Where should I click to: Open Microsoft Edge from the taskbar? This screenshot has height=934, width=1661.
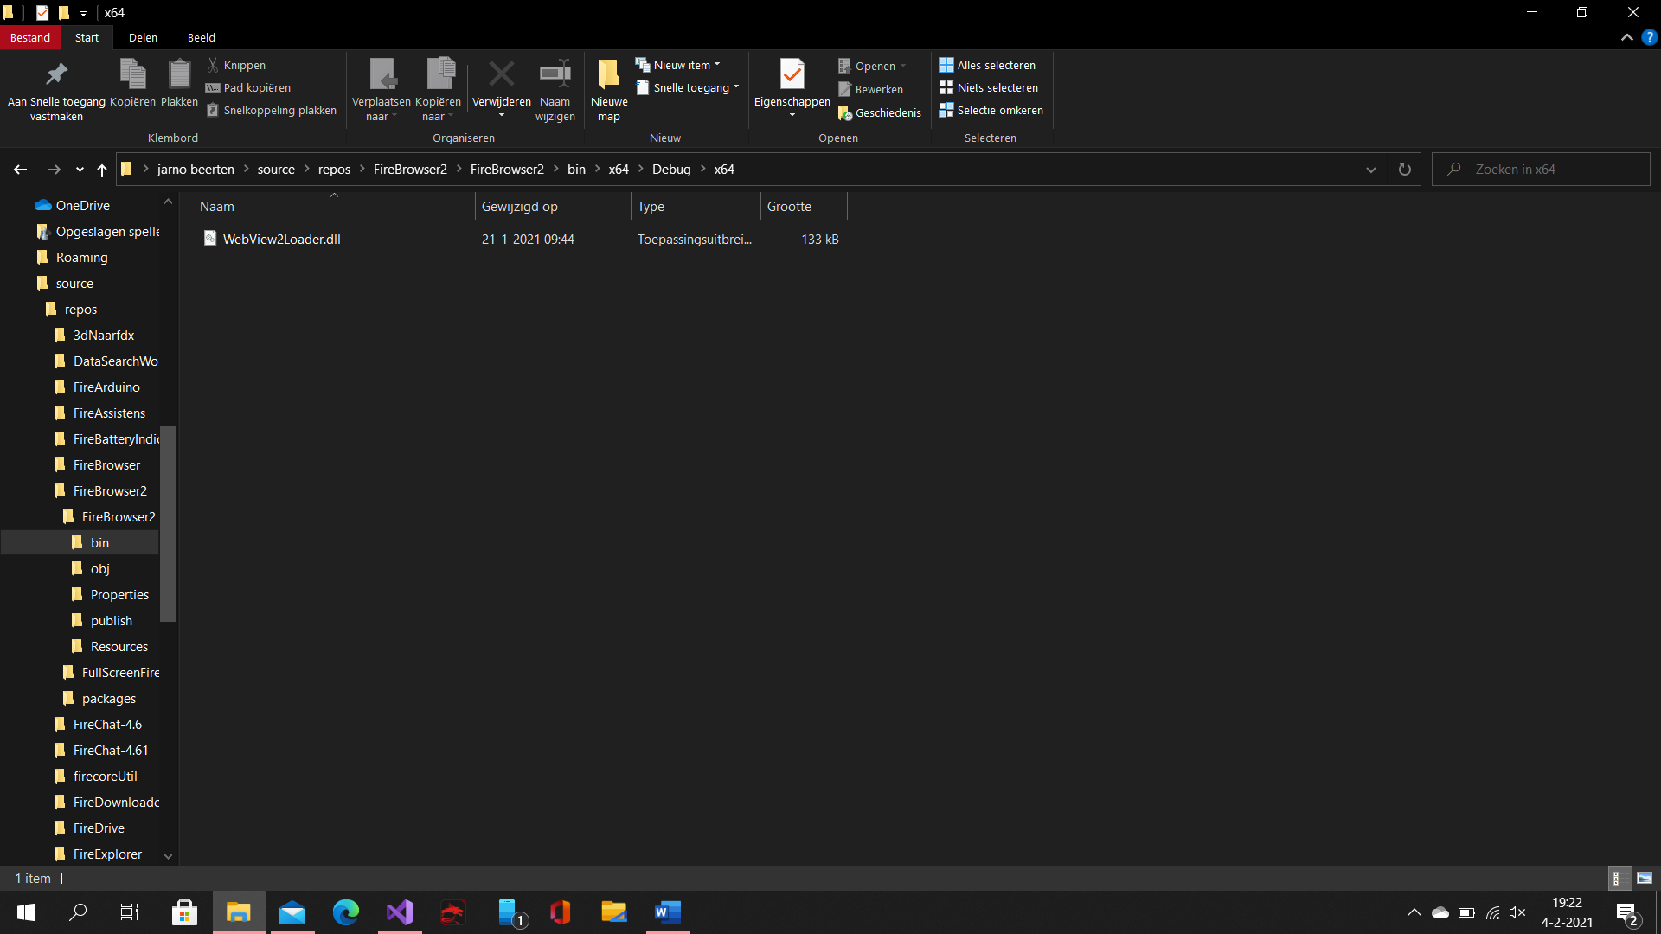point(345,912)
